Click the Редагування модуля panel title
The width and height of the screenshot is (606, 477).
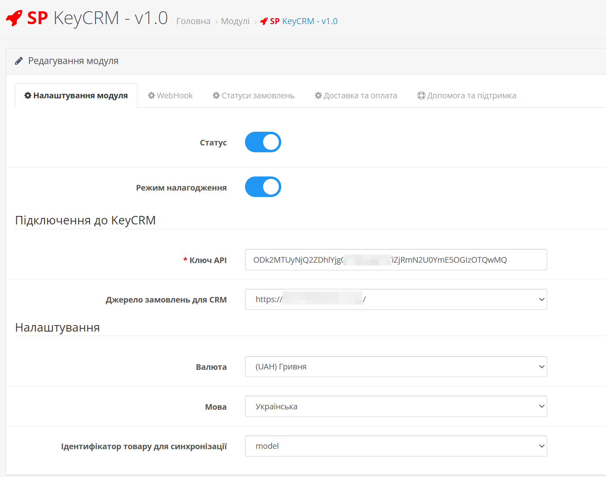coord(73,61)
